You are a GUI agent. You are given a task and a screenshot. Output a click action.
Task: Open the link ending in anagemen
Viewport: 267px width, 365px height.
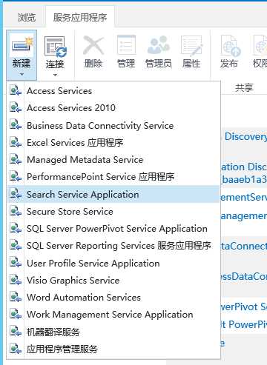244,216
